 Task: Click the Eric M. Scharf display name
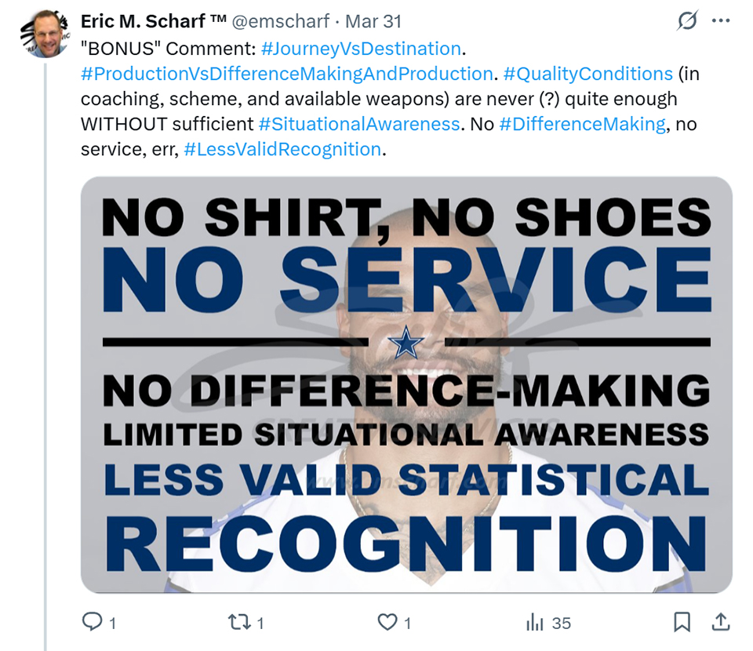coord(153,21)
